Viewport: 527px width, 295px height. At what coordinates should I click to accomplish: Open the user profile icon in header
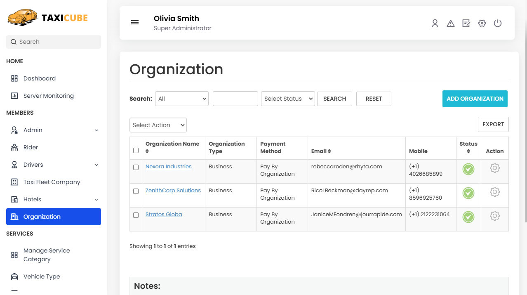pos(435,24)
